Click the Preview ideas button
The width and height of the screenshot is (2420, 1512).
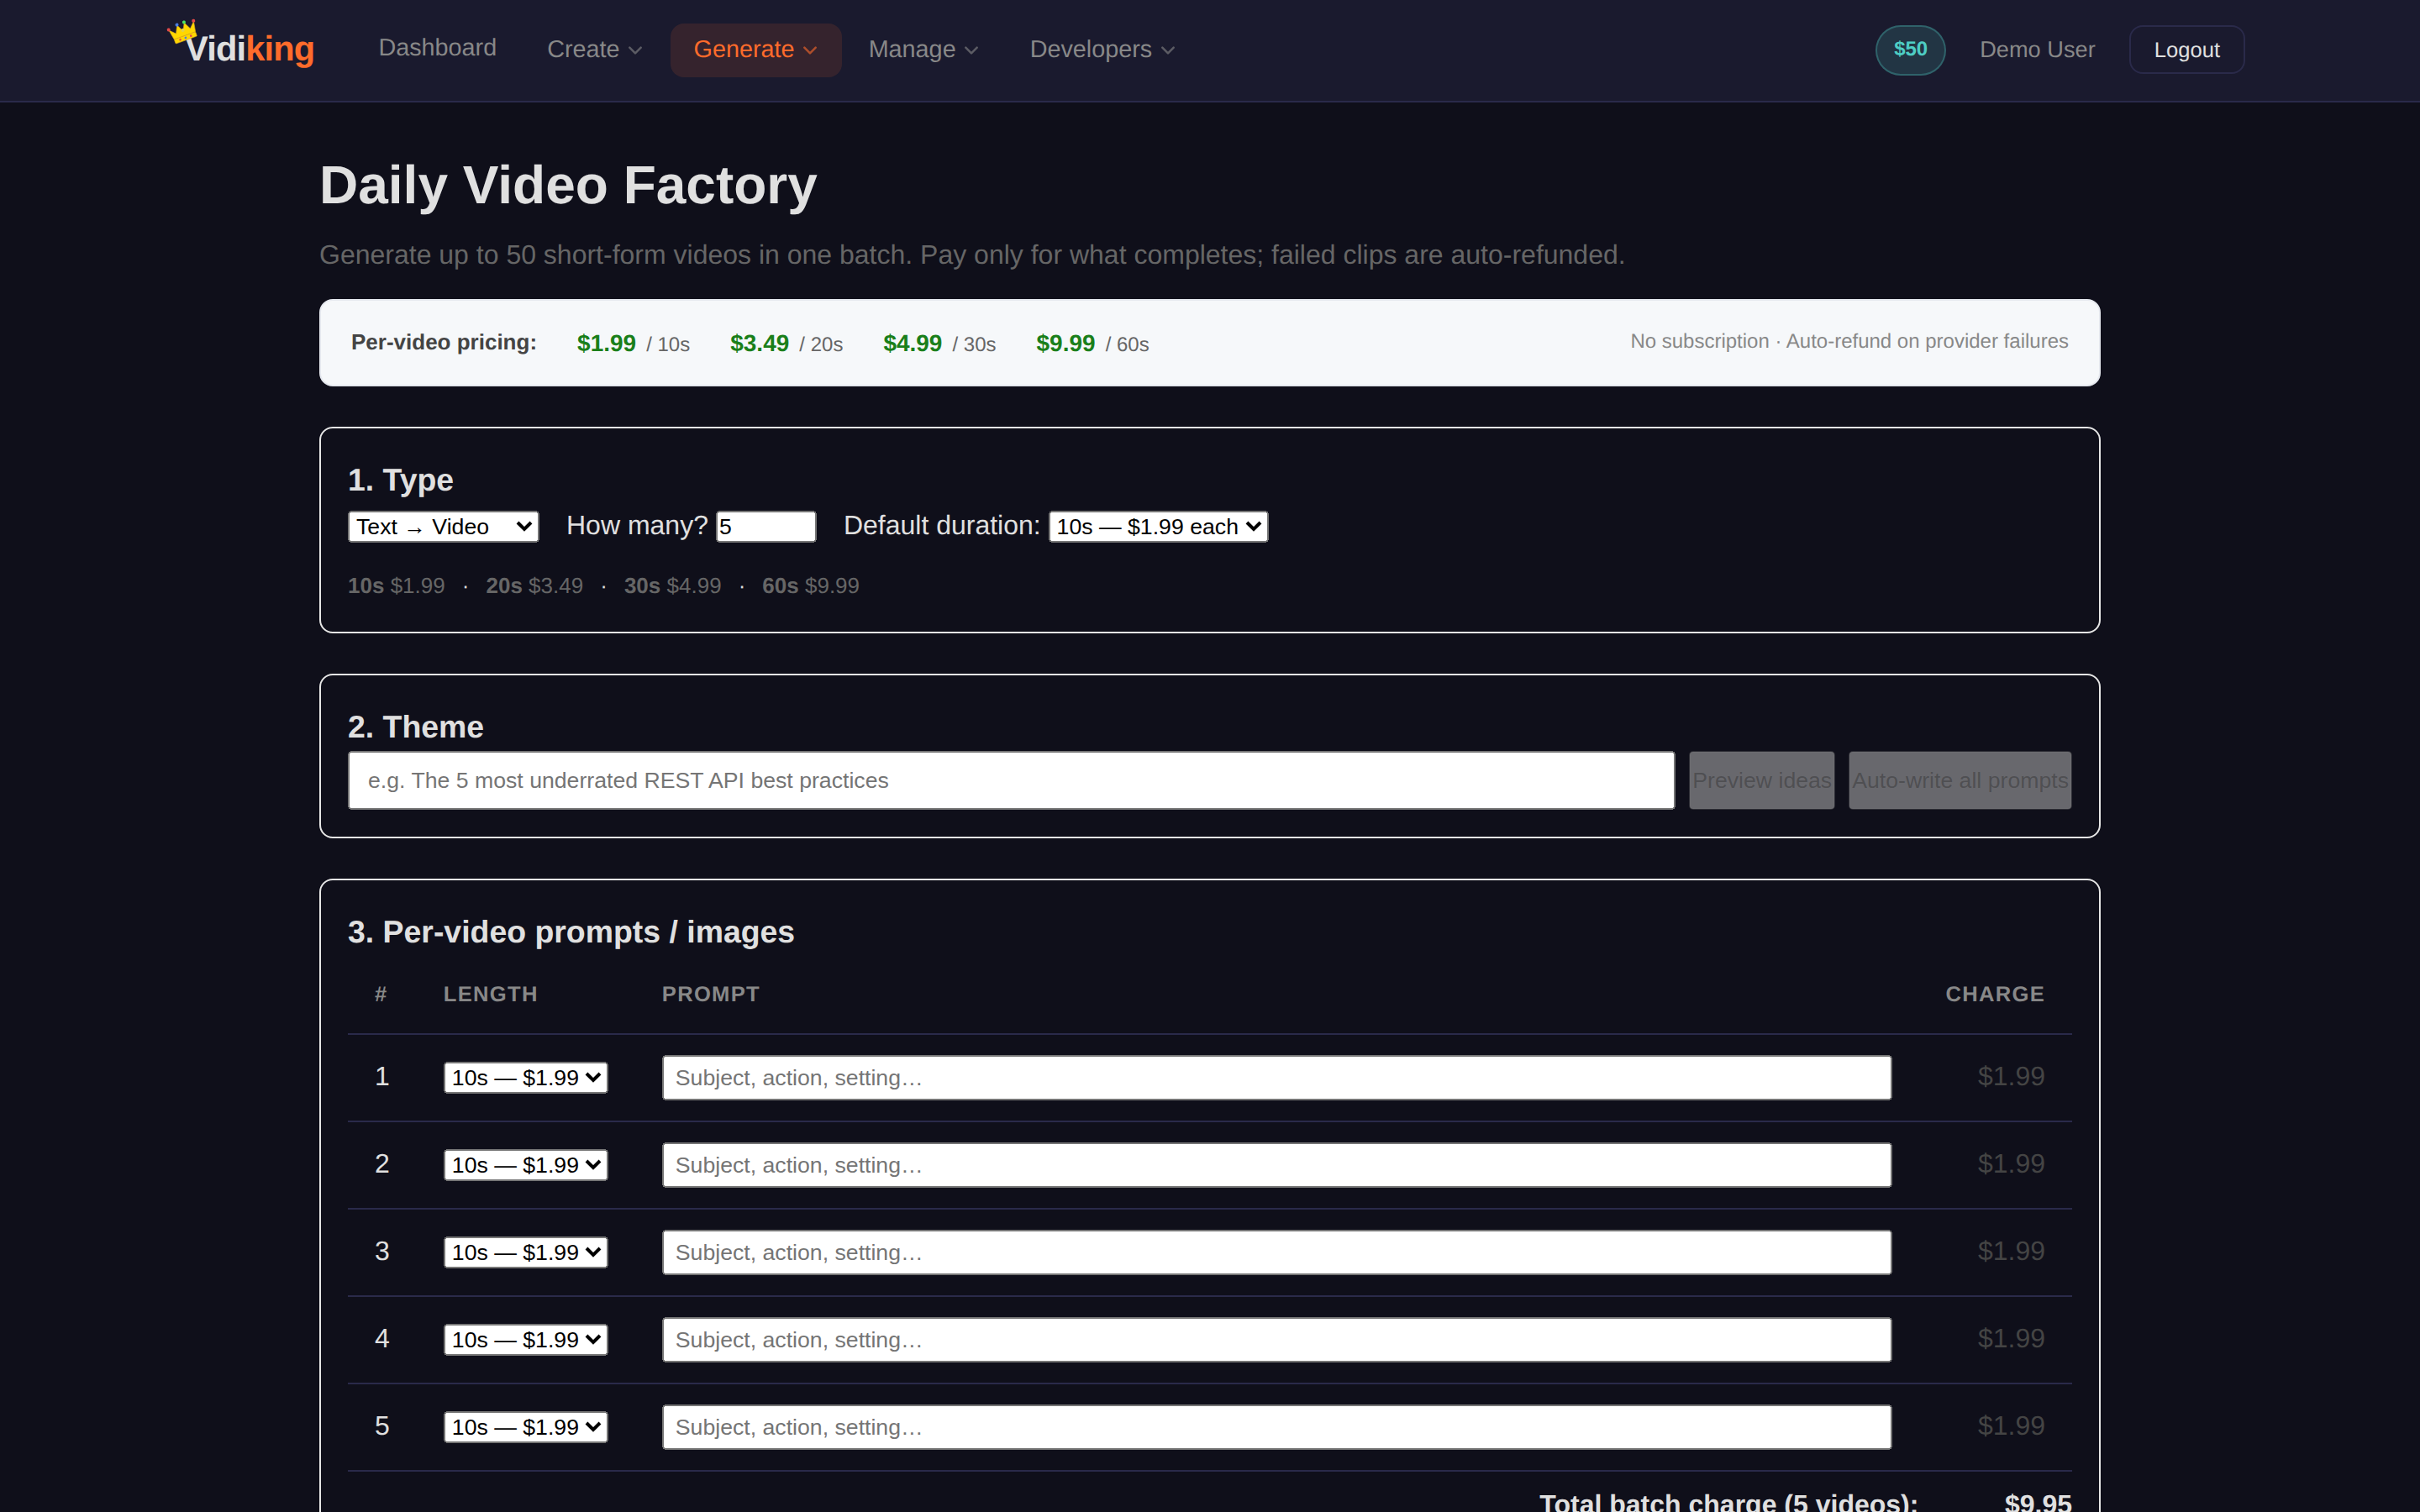1761,780
